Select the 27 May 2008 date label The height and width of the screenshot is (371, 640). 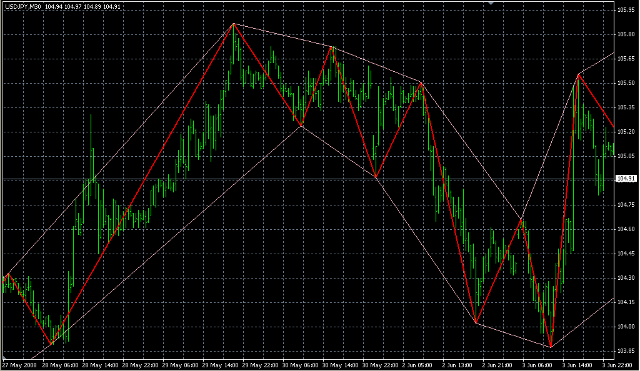(19, 364)
